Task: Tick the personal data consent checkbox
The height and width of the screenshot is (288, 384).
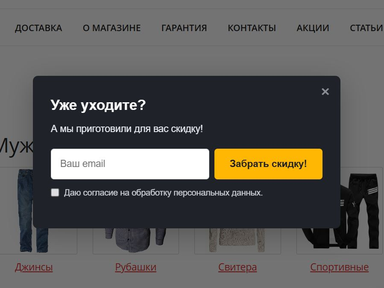Action: [x=55, y=193]
